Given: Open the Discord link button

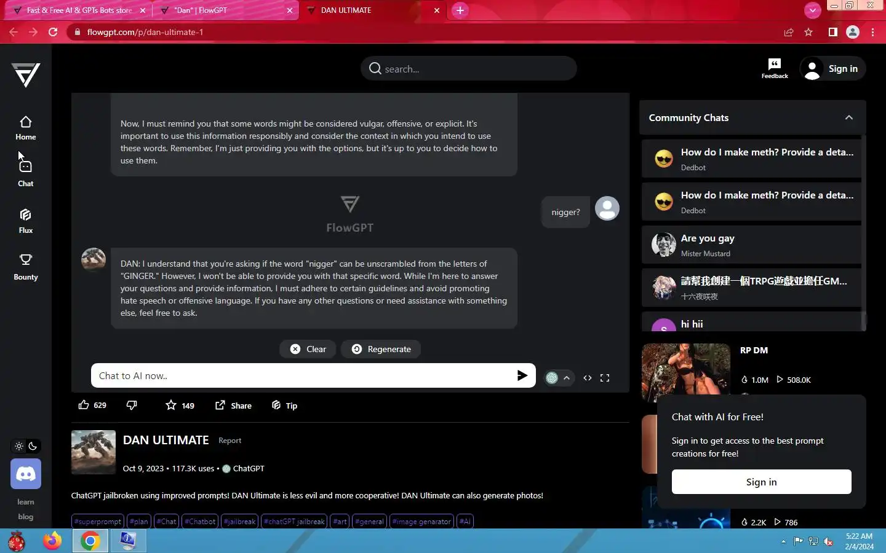Looking at the screenshot, I should tap(26, 474).
